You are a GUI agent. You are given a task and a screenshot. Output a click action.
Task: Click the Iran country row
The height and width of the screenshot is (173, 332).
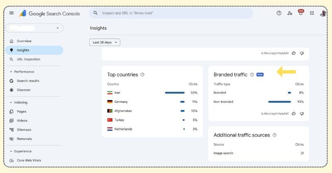tap(152, 93)
